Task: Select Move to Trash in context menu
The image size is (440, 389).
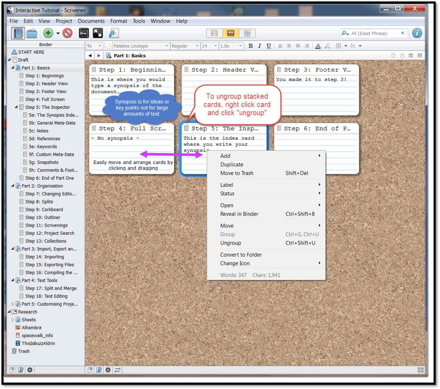Action: [x=267, y=173]
